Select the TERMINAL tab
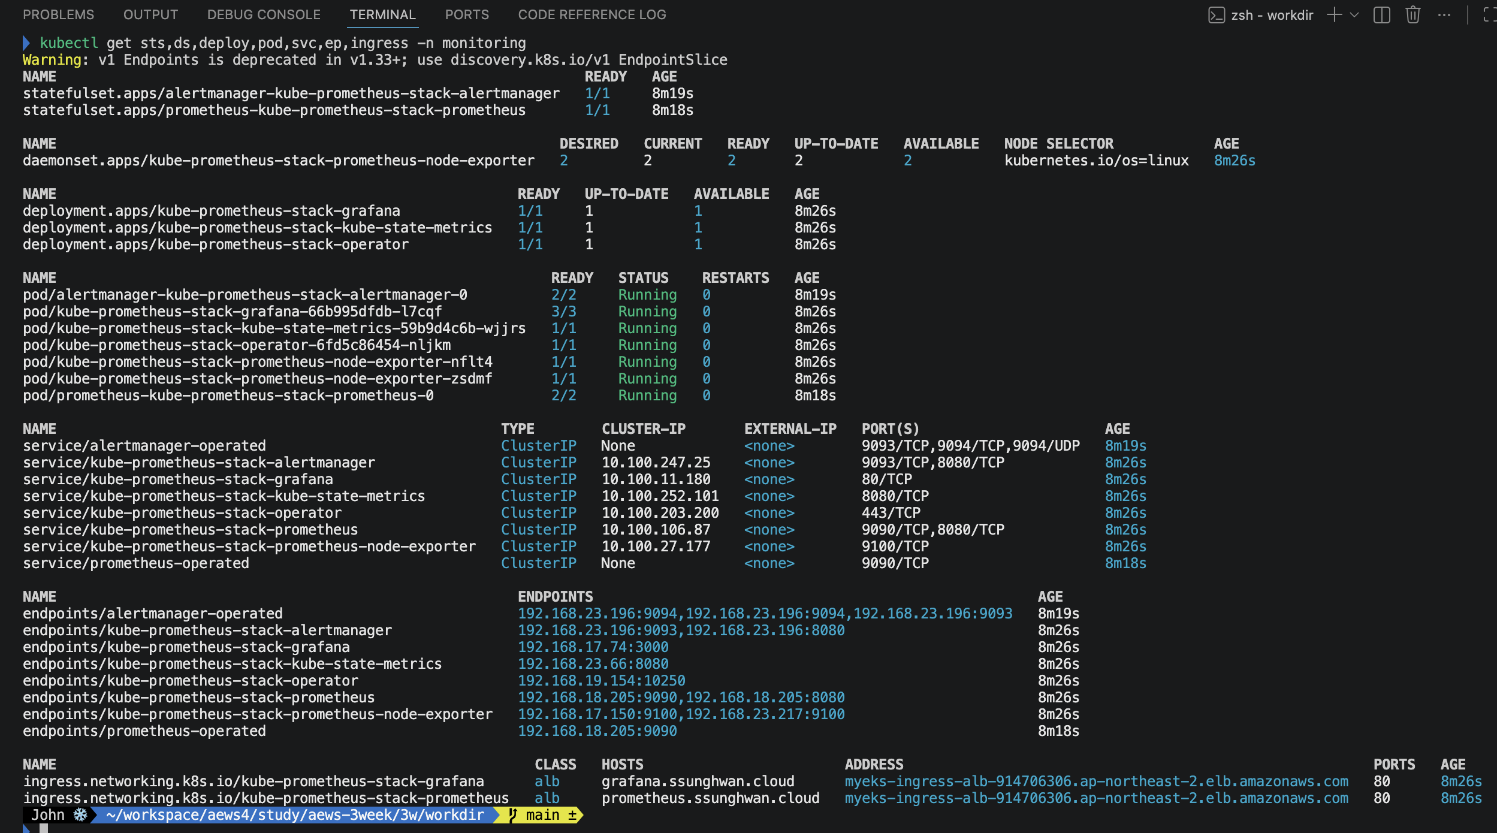The height and width of the screenshot is (833, 1497). 382,14
